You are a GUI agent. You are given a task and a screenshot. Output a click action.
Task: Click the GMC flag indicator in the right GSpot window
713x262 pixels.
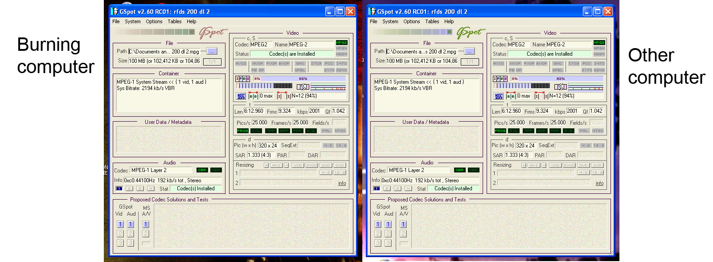click(x=557, y=63)
